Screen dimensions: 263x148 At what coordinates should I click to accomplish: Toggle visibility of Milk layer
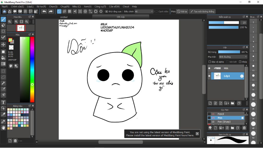(209, 68)
